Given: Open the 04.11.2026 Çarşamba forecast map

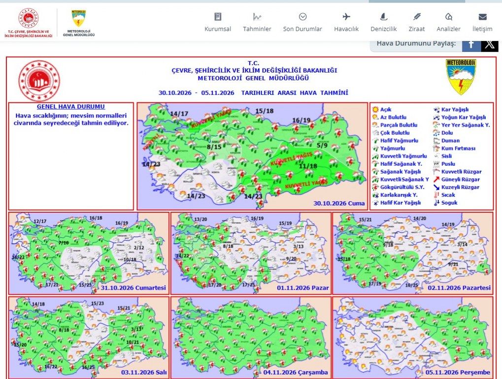Looking at the screenshot, I should click(x=251, y=338).
